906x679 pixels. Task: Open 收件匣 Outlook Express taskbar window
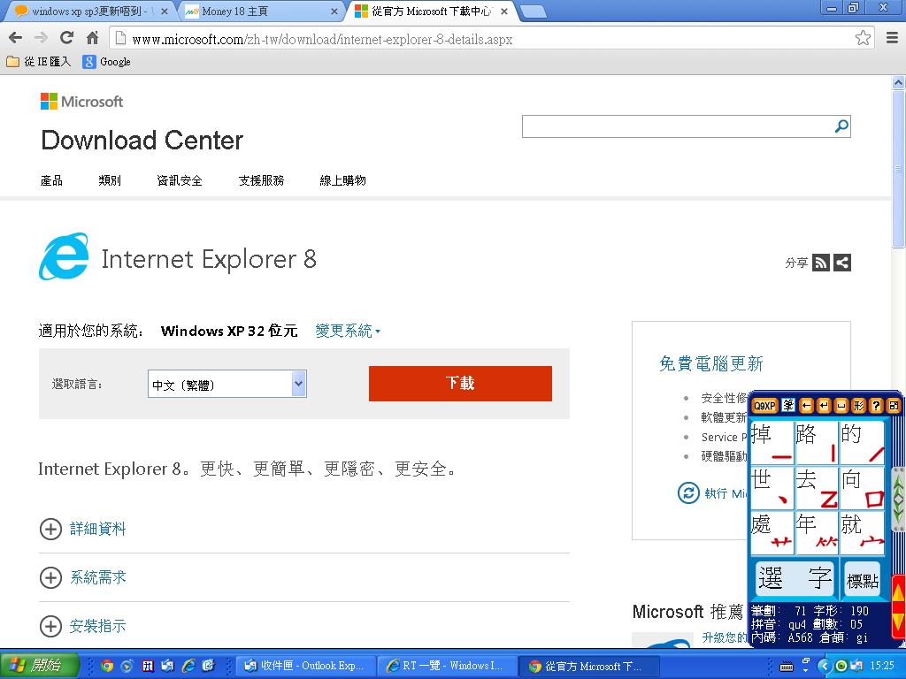point(305,666)
